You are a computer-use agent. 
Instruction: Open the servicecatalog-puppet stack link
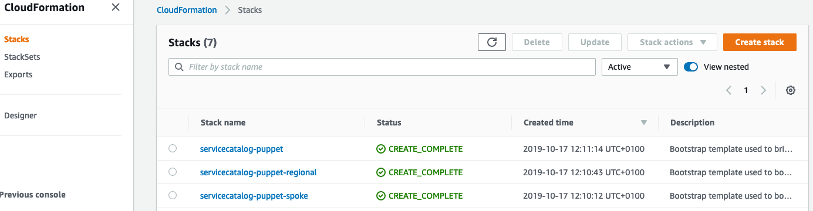tap(241, 149)
